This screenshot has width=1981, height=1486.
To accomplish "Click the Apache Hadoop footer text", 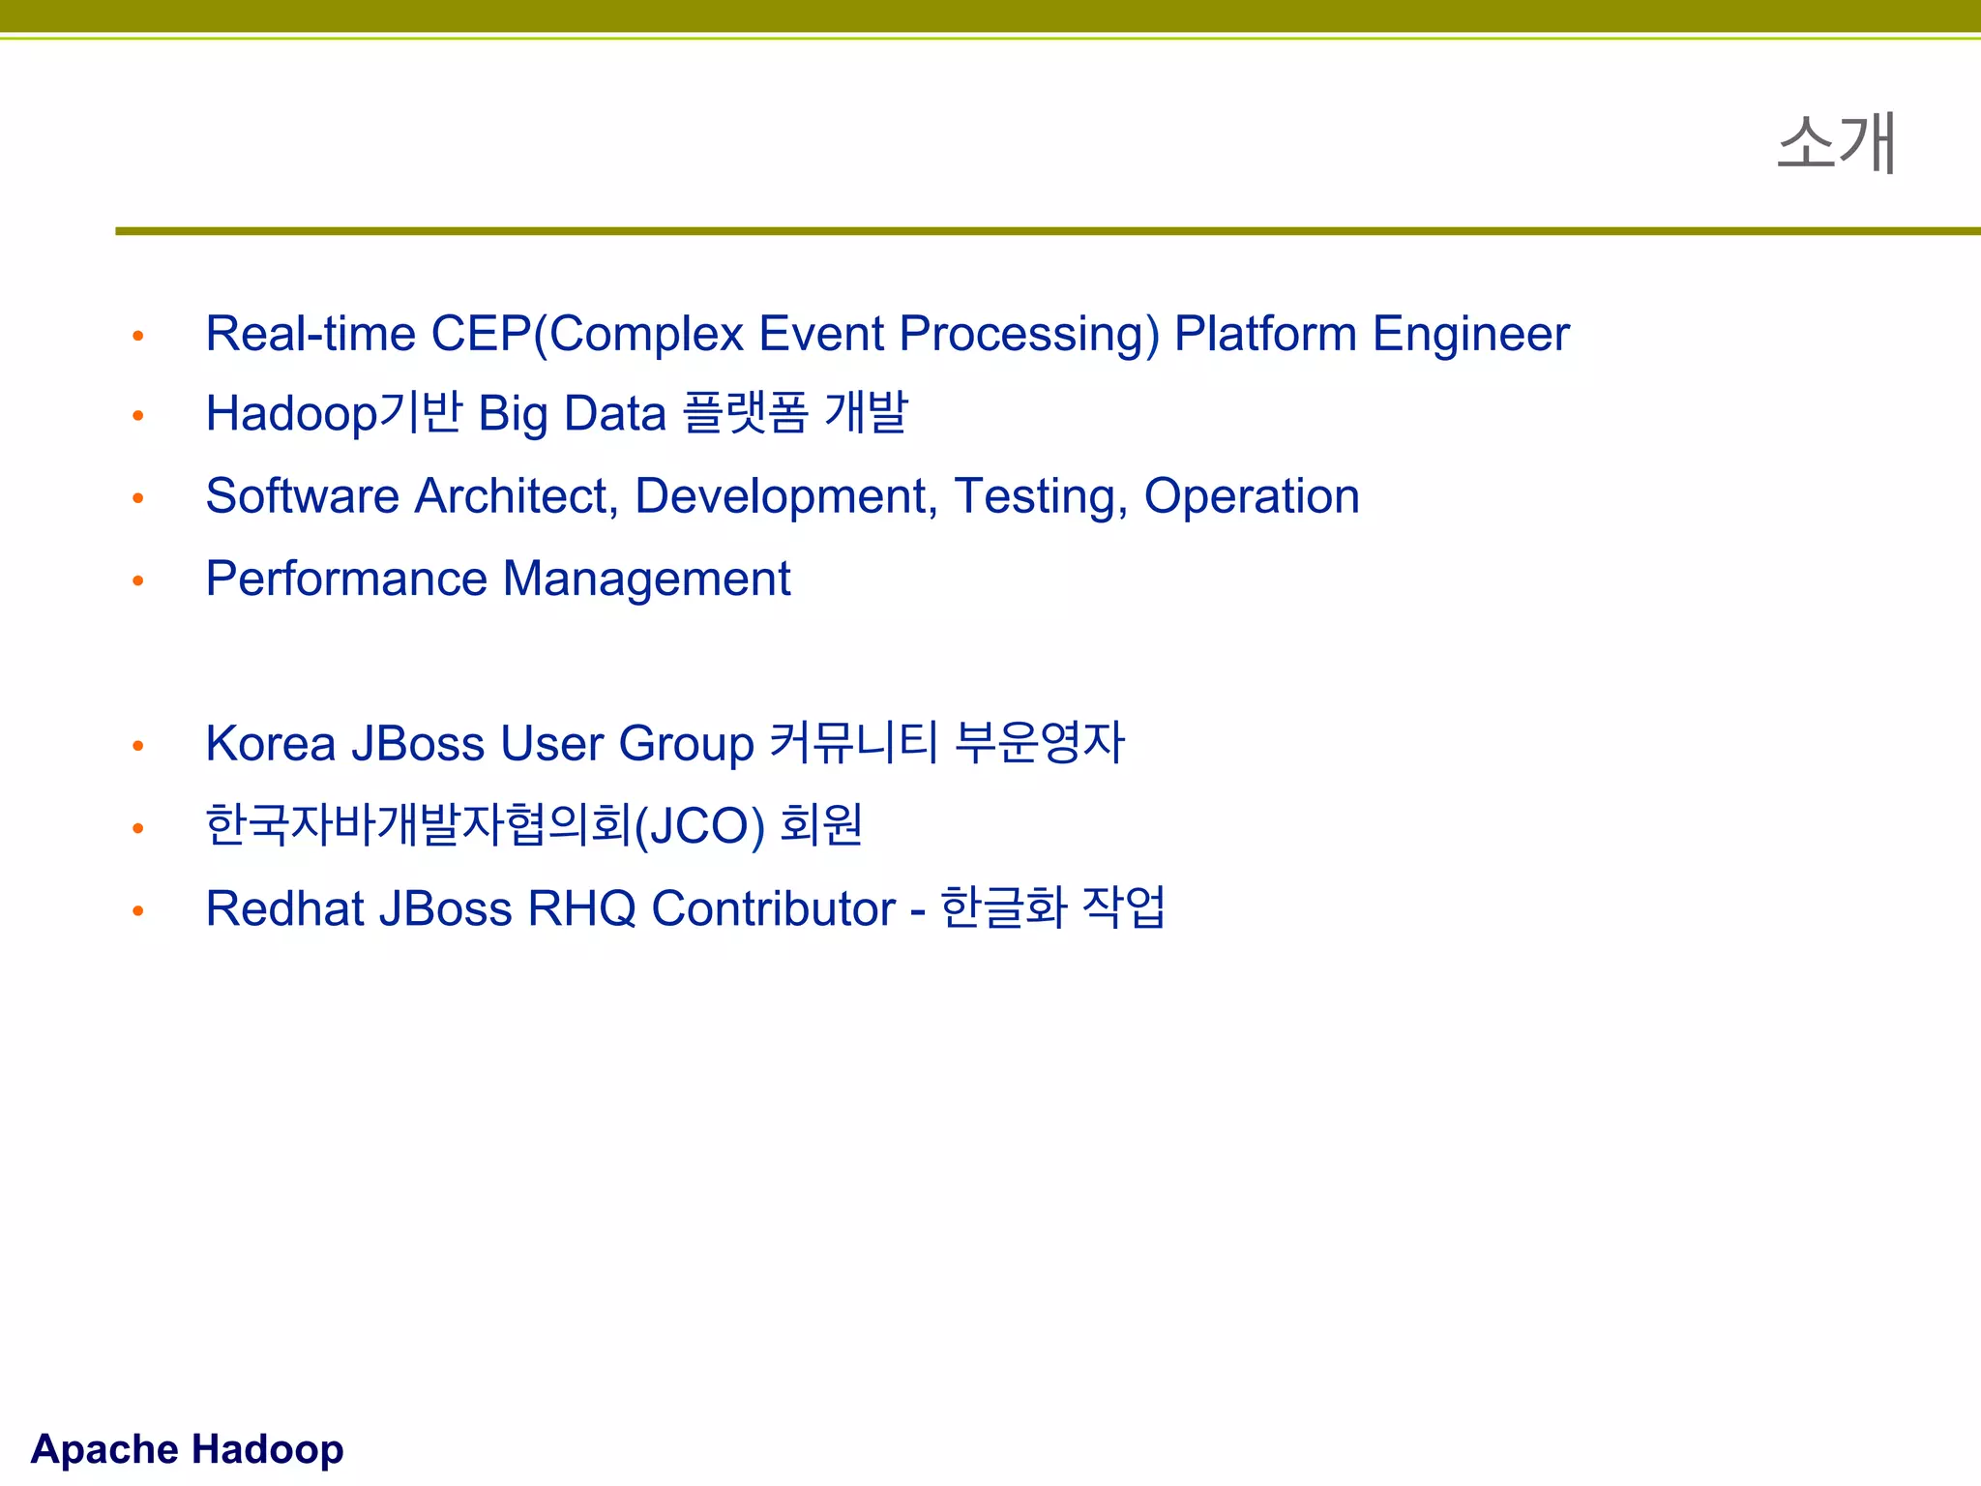I will pyautogui.click(x=187, y=1449).
